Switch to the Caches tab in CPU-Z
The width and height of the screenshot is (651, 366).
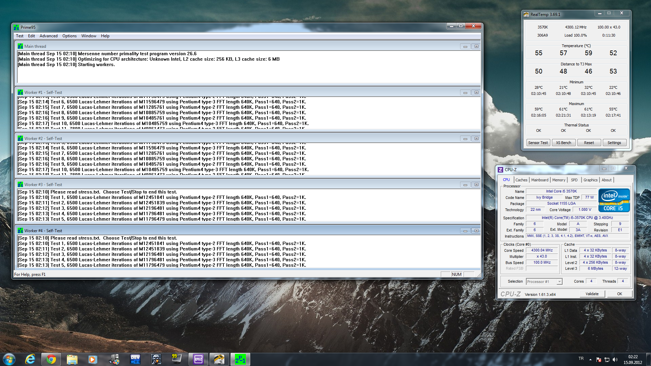[521, 180]
